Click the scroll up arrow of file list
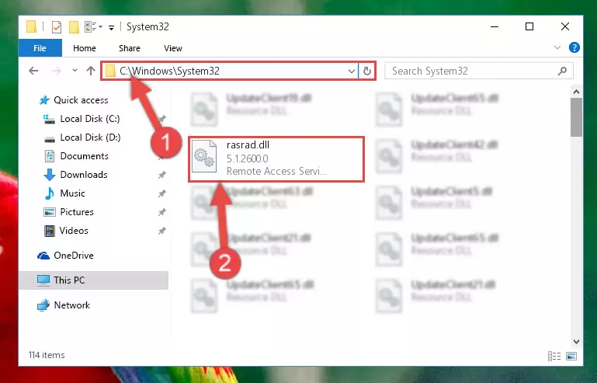 [x=576, y=92]
